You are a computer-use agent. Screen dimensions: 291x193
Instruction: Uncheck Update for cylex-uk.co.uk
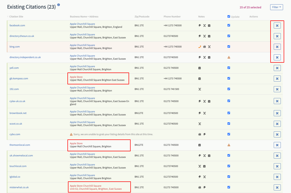coord(229,101)
